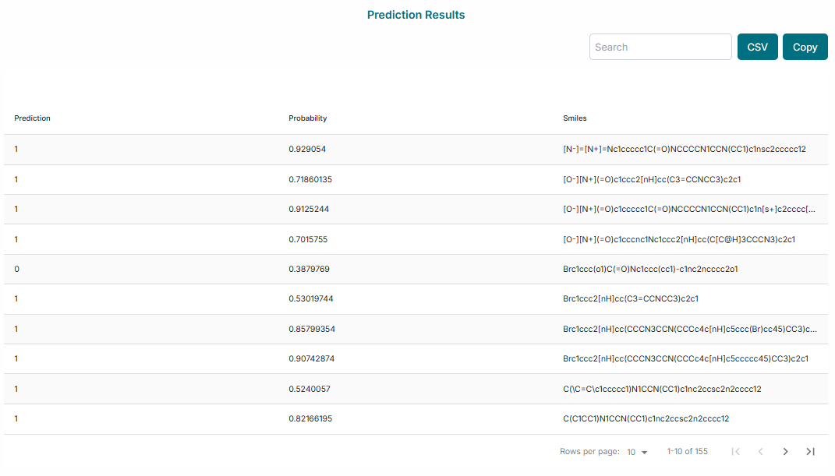Return to the first page

click(735, 451)
